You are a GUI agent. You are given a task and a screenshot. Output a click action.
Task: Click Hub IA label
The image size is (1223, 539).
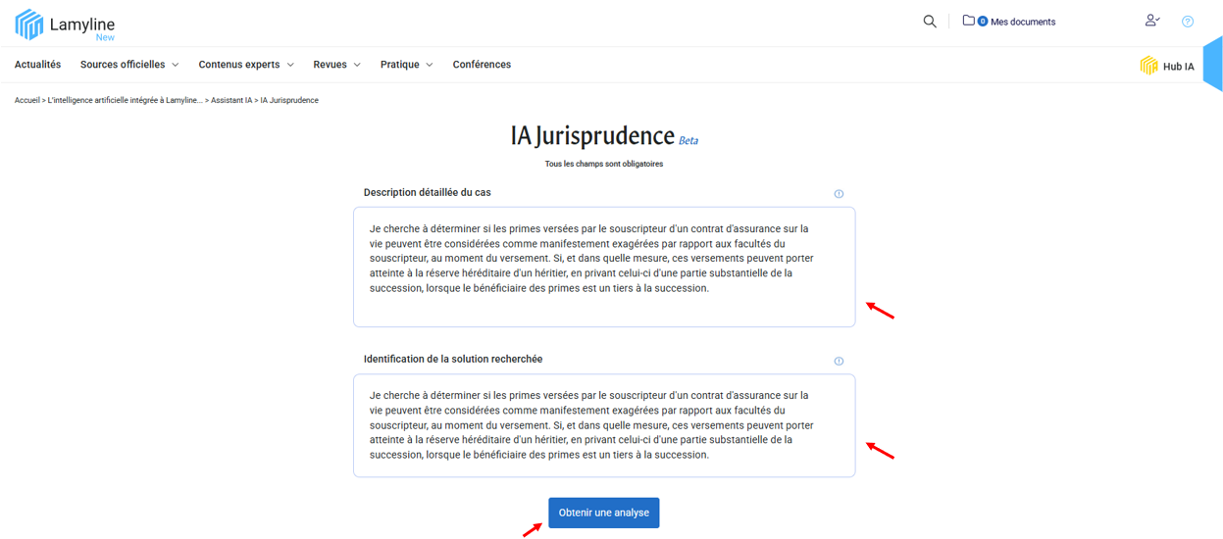(x=1179, y=67)
